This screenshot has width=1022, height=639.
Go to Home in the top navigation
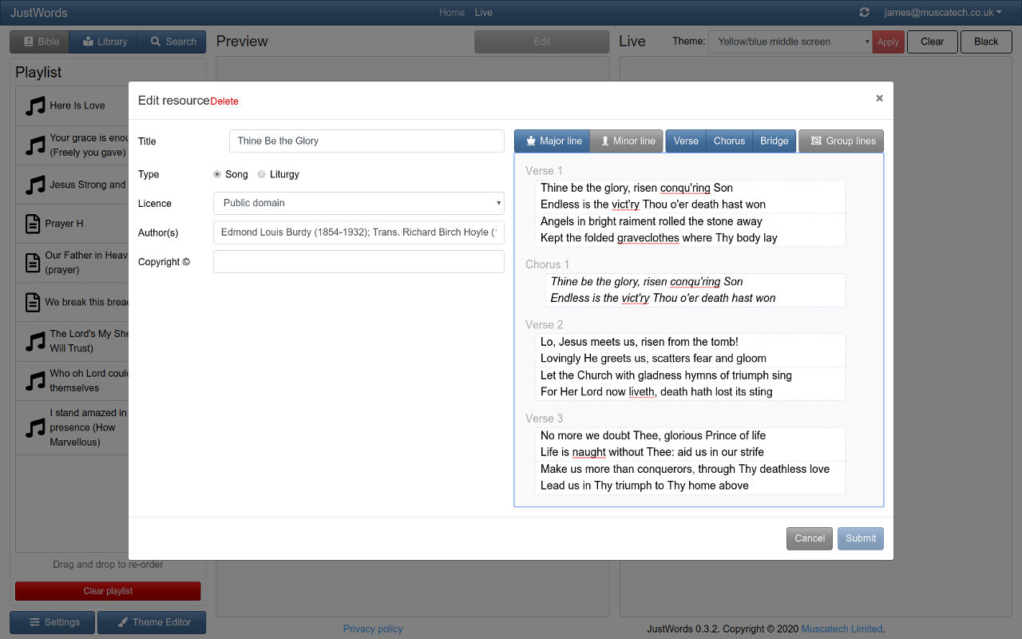pyautogui.click(x=452, y=13)
